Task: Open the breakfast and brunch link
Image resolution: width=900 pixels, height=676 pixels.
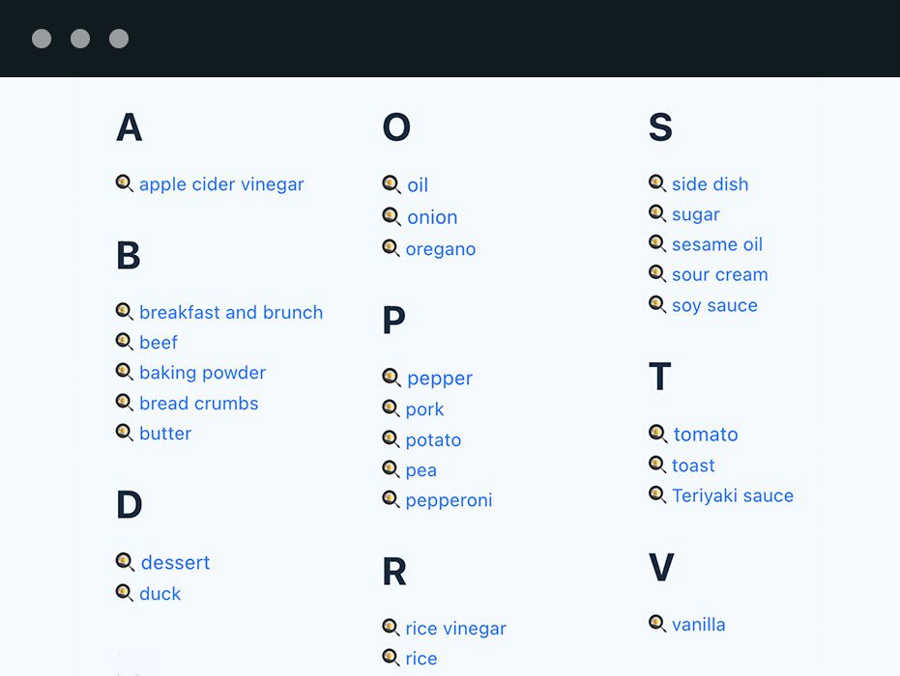Action: click(x=231, y=313)
